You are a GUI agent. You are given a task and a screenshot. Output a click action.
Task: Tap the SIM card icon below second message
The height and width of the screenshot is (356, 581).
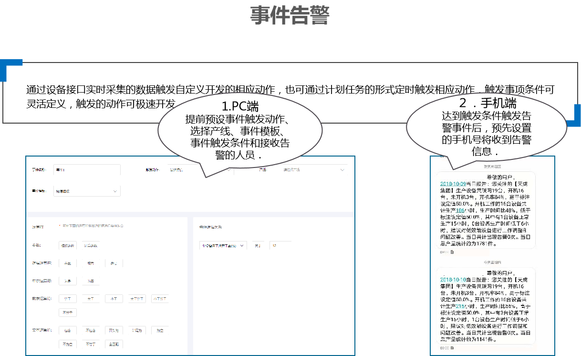(451, 348)
